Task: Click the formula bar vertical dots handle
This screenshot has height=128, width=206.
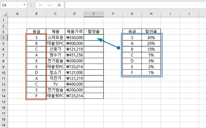Action: coord(31,5)
